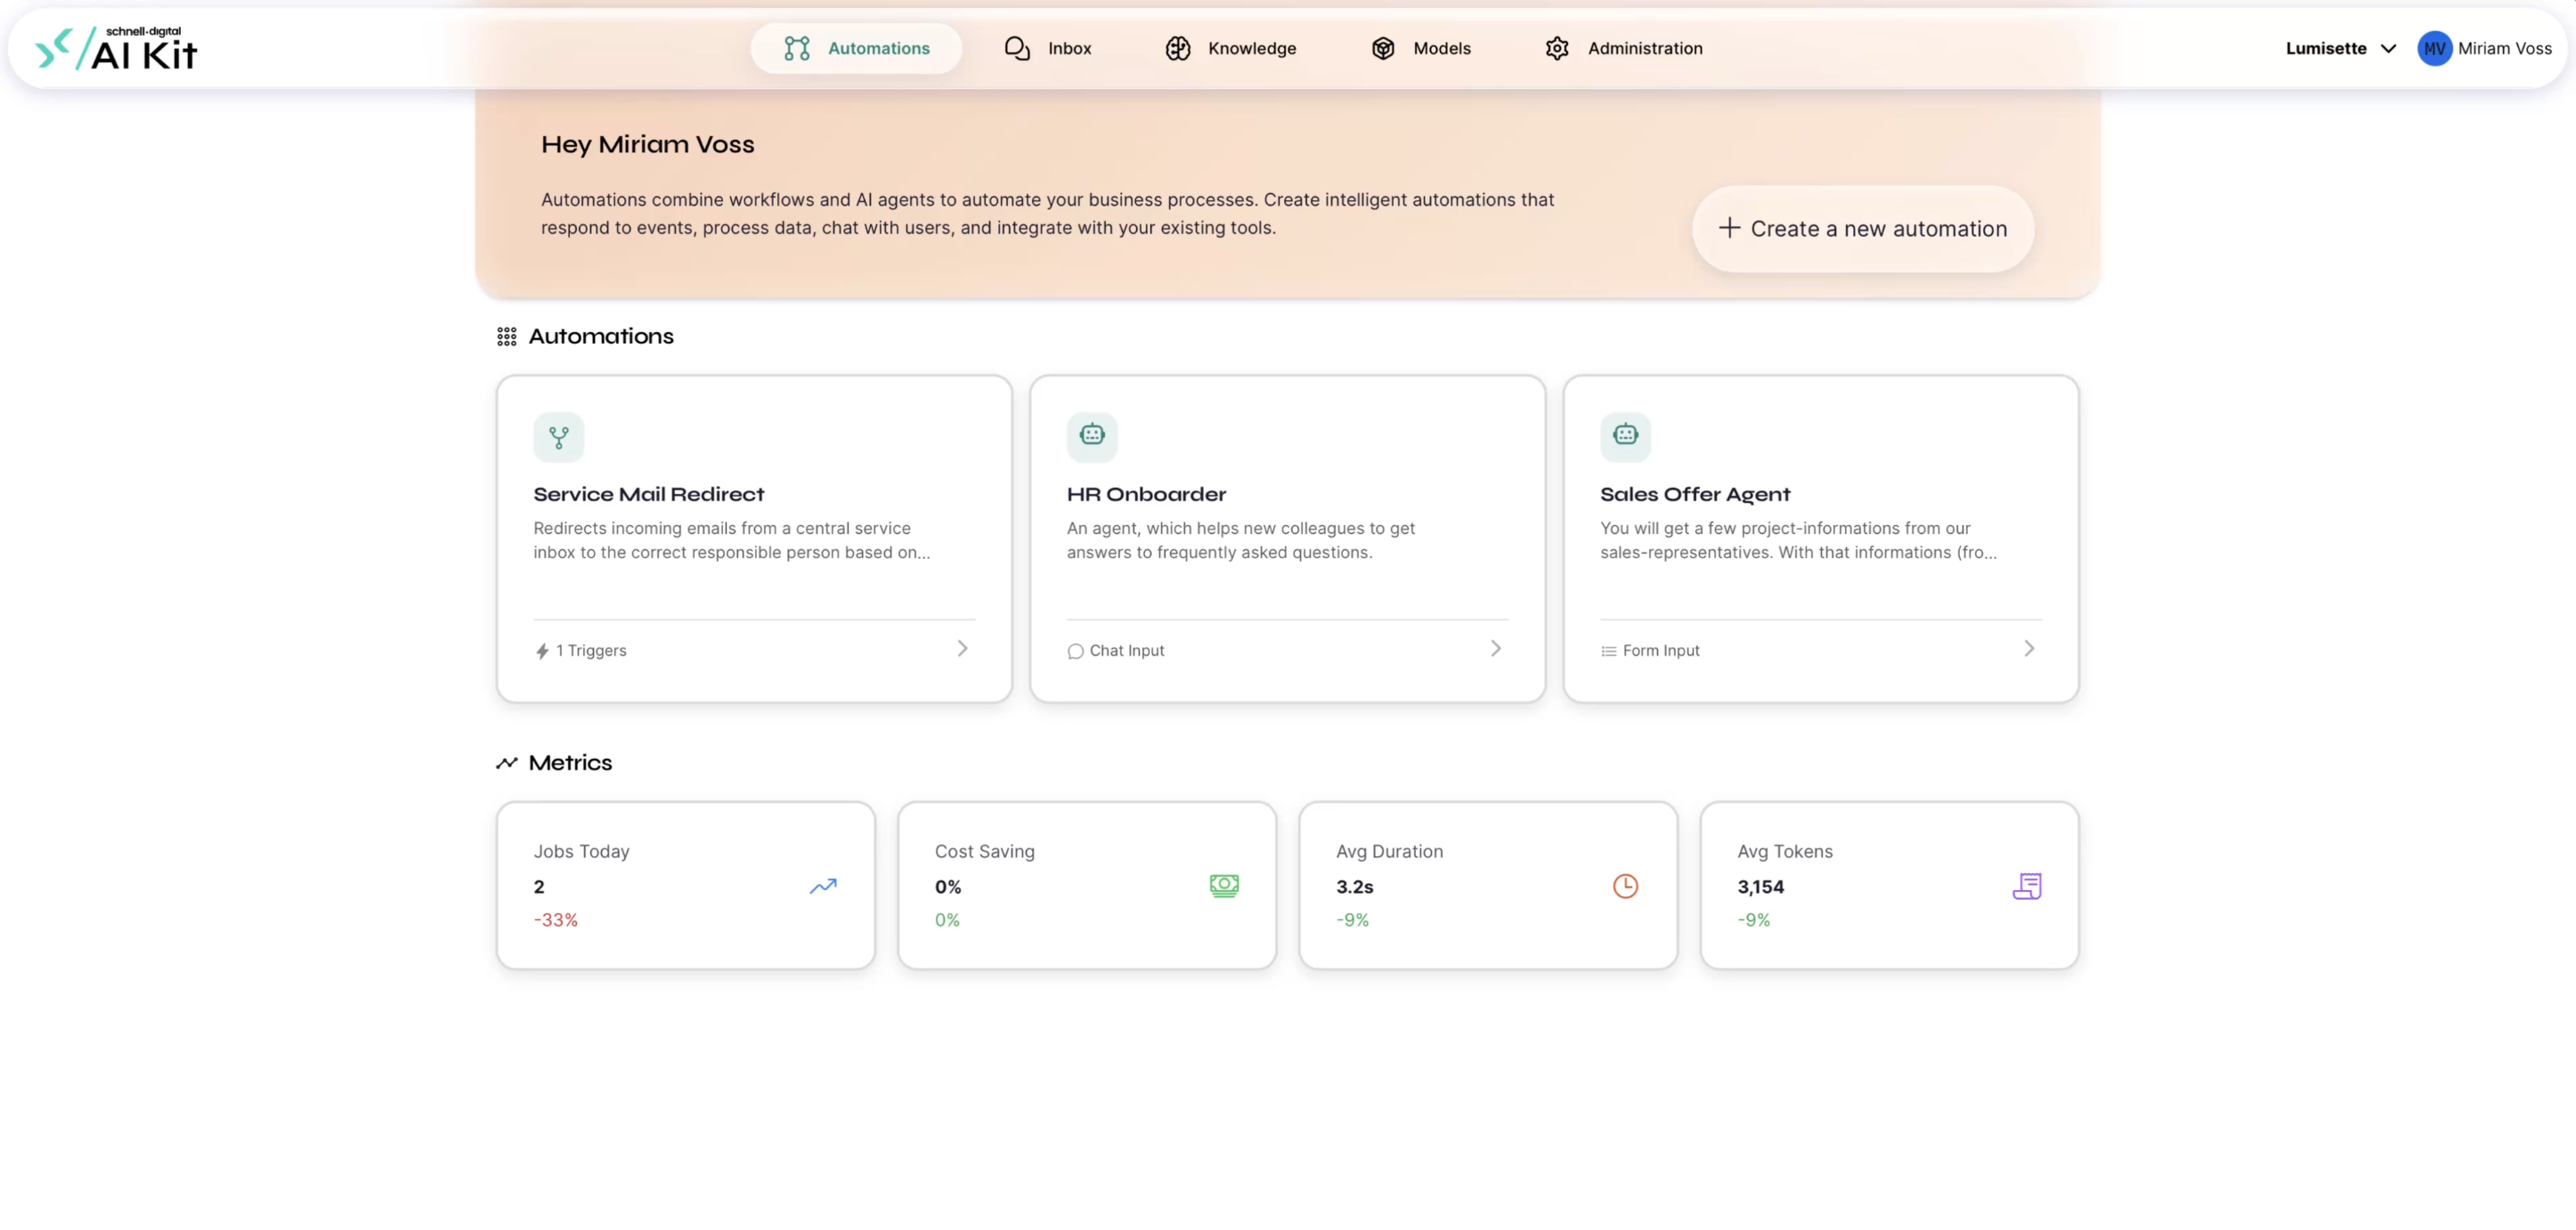Click the Knowledge brain icon
Screen dimensions: 2576x1230
pos(1178,48)
